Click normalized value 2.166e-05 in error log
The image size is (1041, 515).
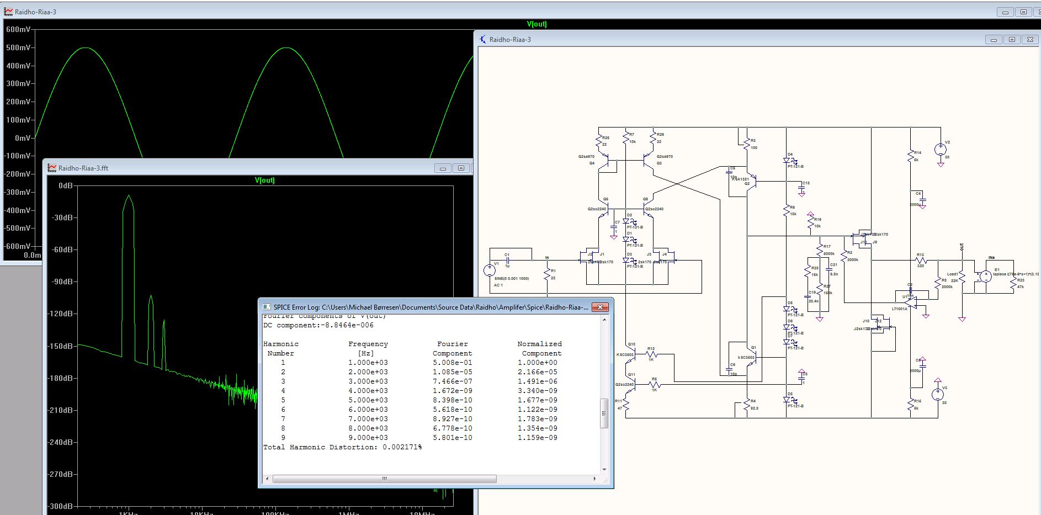[538, 372]
